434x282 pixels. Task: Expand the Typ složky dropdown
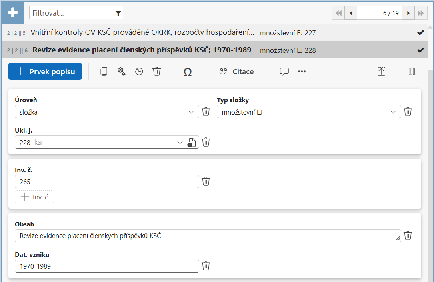tap(309, 112)
